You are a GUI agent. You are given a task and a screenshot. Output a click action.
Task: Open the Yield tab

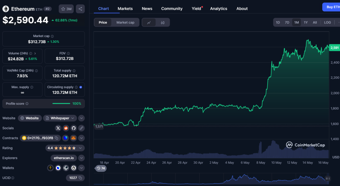click(x=197, y=8)
